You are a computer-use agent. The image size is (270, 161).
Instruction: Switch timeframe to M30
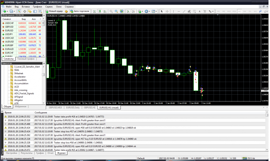click(234, 11)
